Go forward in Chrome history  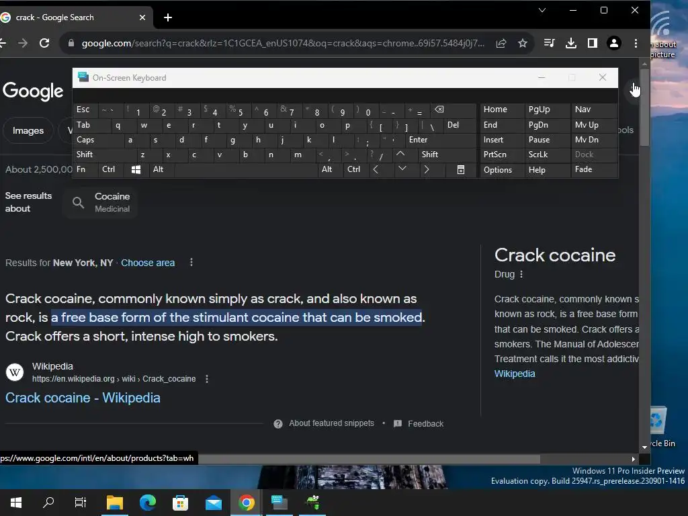click(x=23, y=43)
